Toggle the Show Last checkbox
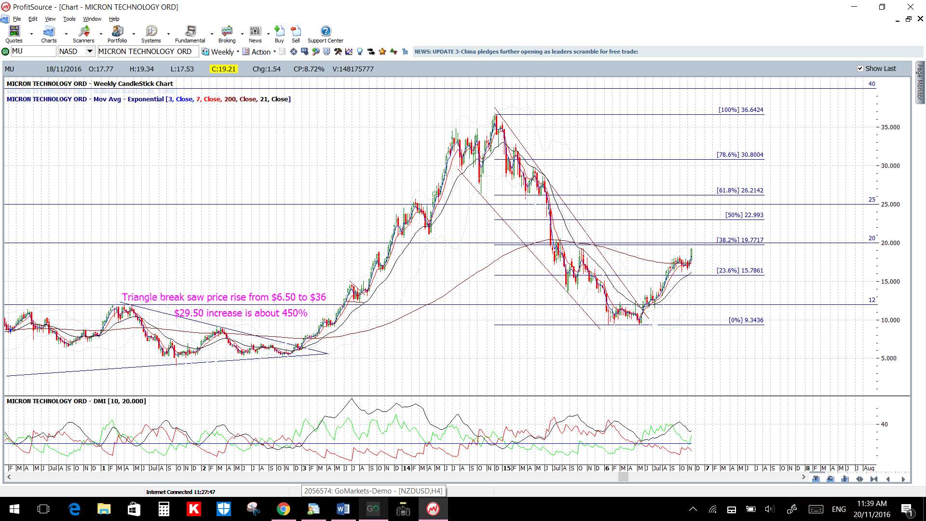This screenshot has width=926, height=521. (x=860, y=69)
